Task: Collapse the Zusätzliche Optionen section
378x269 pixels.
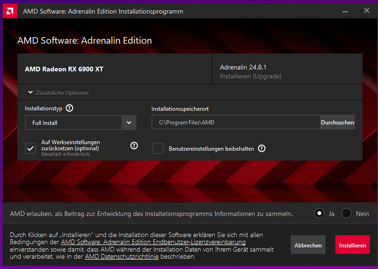Action: [30, 92]
